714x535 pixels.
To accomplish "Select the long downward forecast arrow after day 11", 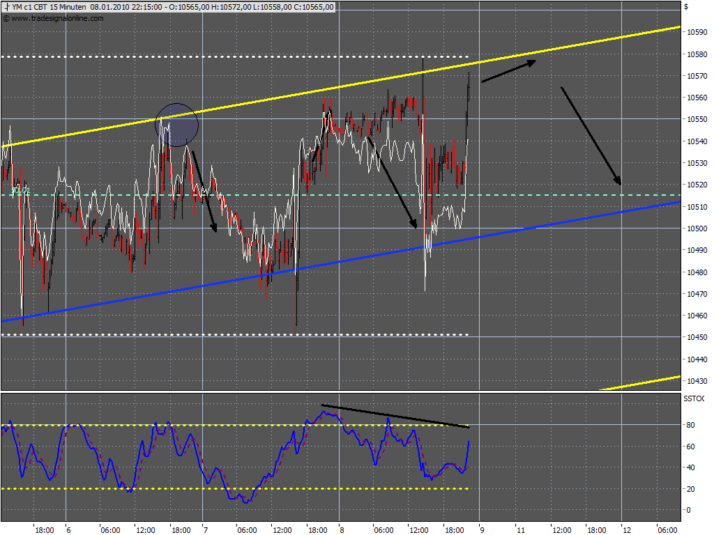I will (x=591, y=136).
